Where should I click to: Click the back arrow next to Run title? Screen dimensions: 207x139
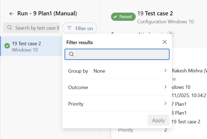(11, 13)
